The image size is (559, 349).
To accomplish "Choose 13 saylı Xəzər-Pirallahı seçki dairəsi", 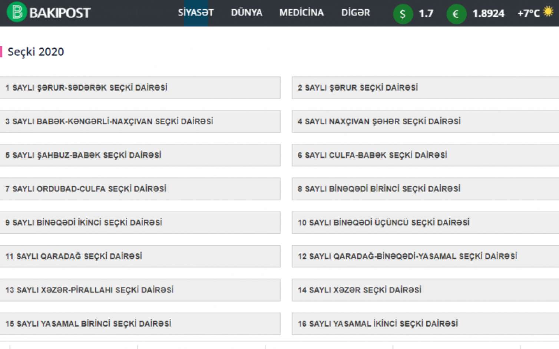I will [x=140, y=290].
